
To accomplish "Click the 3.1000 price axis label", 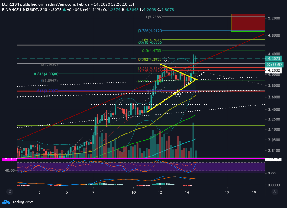I will 274,129.
